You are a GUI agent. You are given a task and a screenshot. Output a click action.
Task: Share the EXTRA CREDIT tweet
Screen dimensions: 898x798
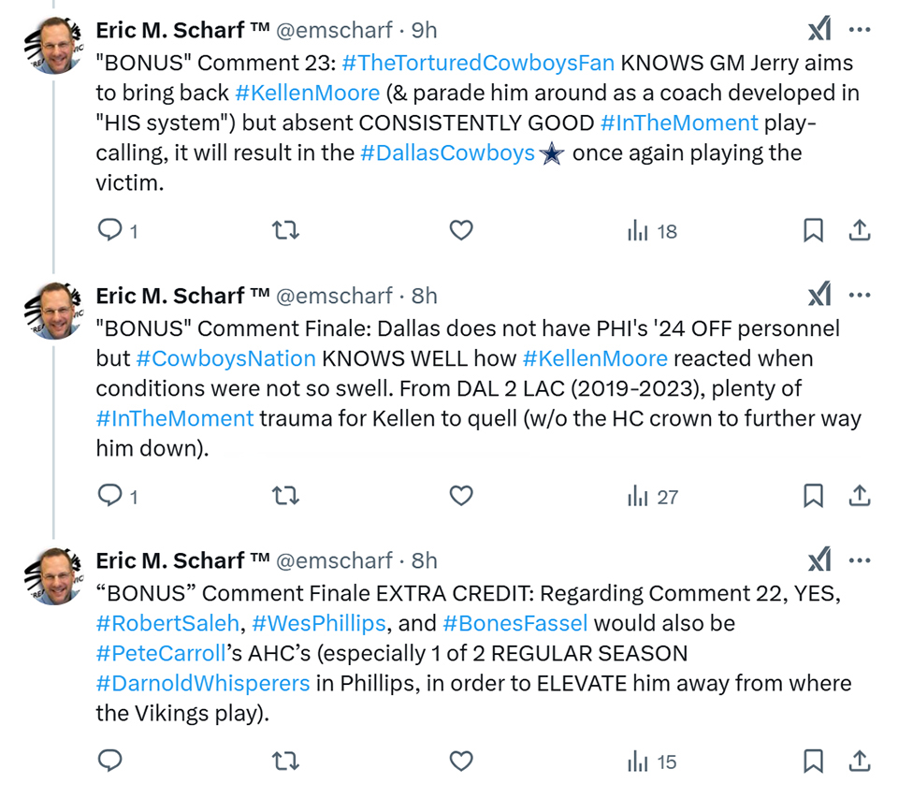pos(859,762)
